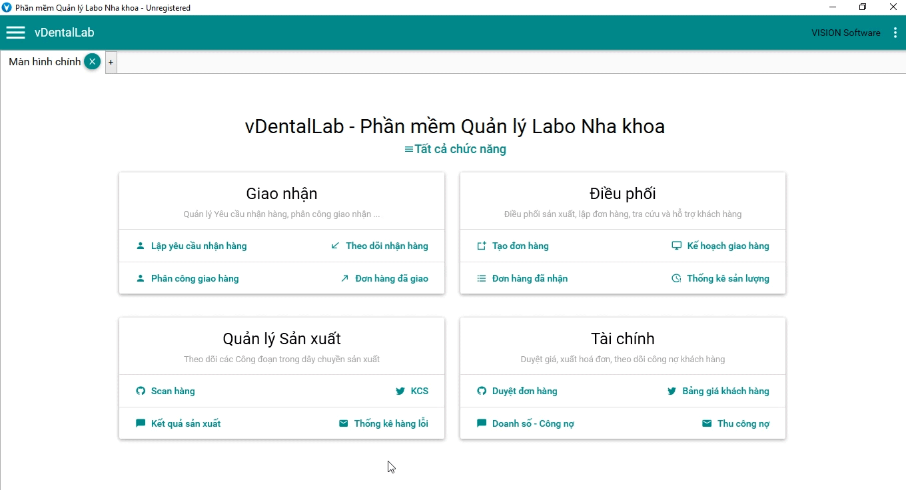This screenshot has width=906, height=490.
Task: Add a new tab with plus button
Action: [111, 63]
